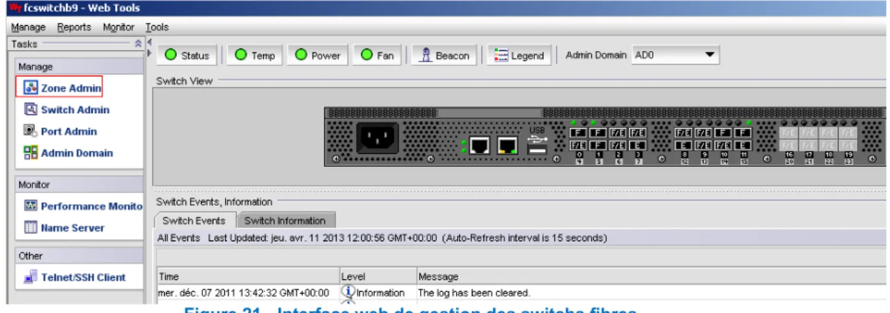Open the Admin Domain task in Manage
890x313 pixels.
[x=68, y=153]
